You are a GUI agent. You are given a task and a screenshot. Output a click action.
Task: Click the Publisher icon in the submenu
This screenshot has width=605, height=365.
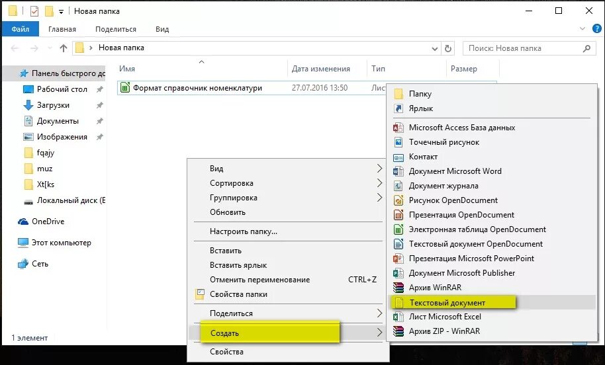pyautogui.click(x=398, y=273)
